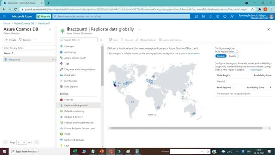The height and width of the screenshot is (155, 275).
Task: Click the Restore button
Action: [x=25, y=40]
